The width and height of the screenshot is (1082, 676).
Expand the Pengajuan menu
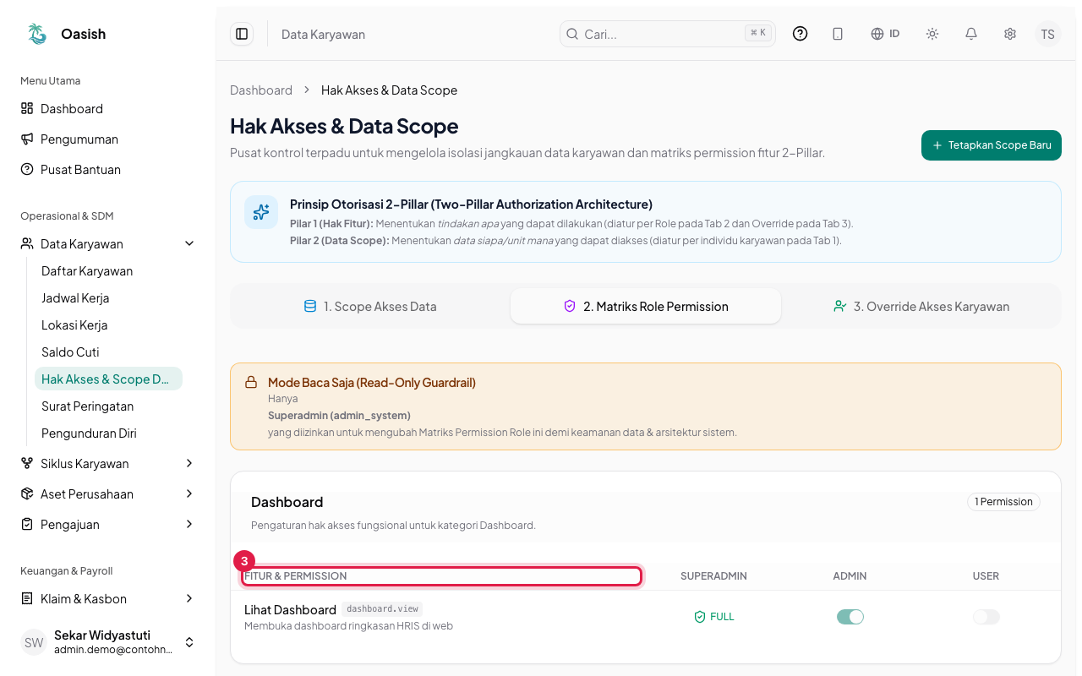108,525
